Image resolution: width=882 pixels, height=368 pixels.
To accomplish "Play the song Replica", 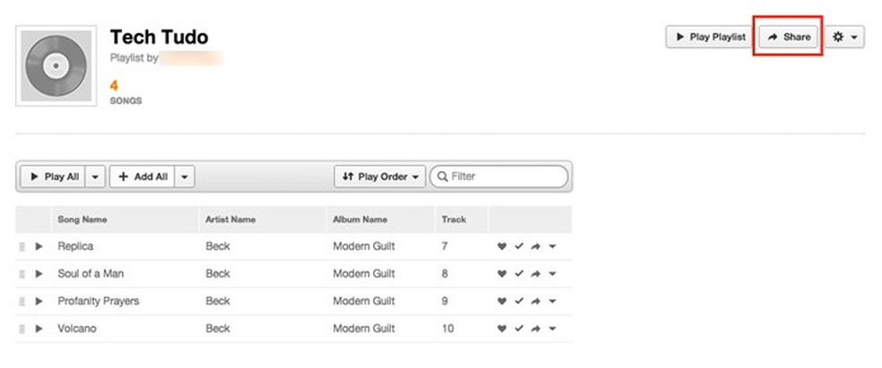I will (39, 246).
